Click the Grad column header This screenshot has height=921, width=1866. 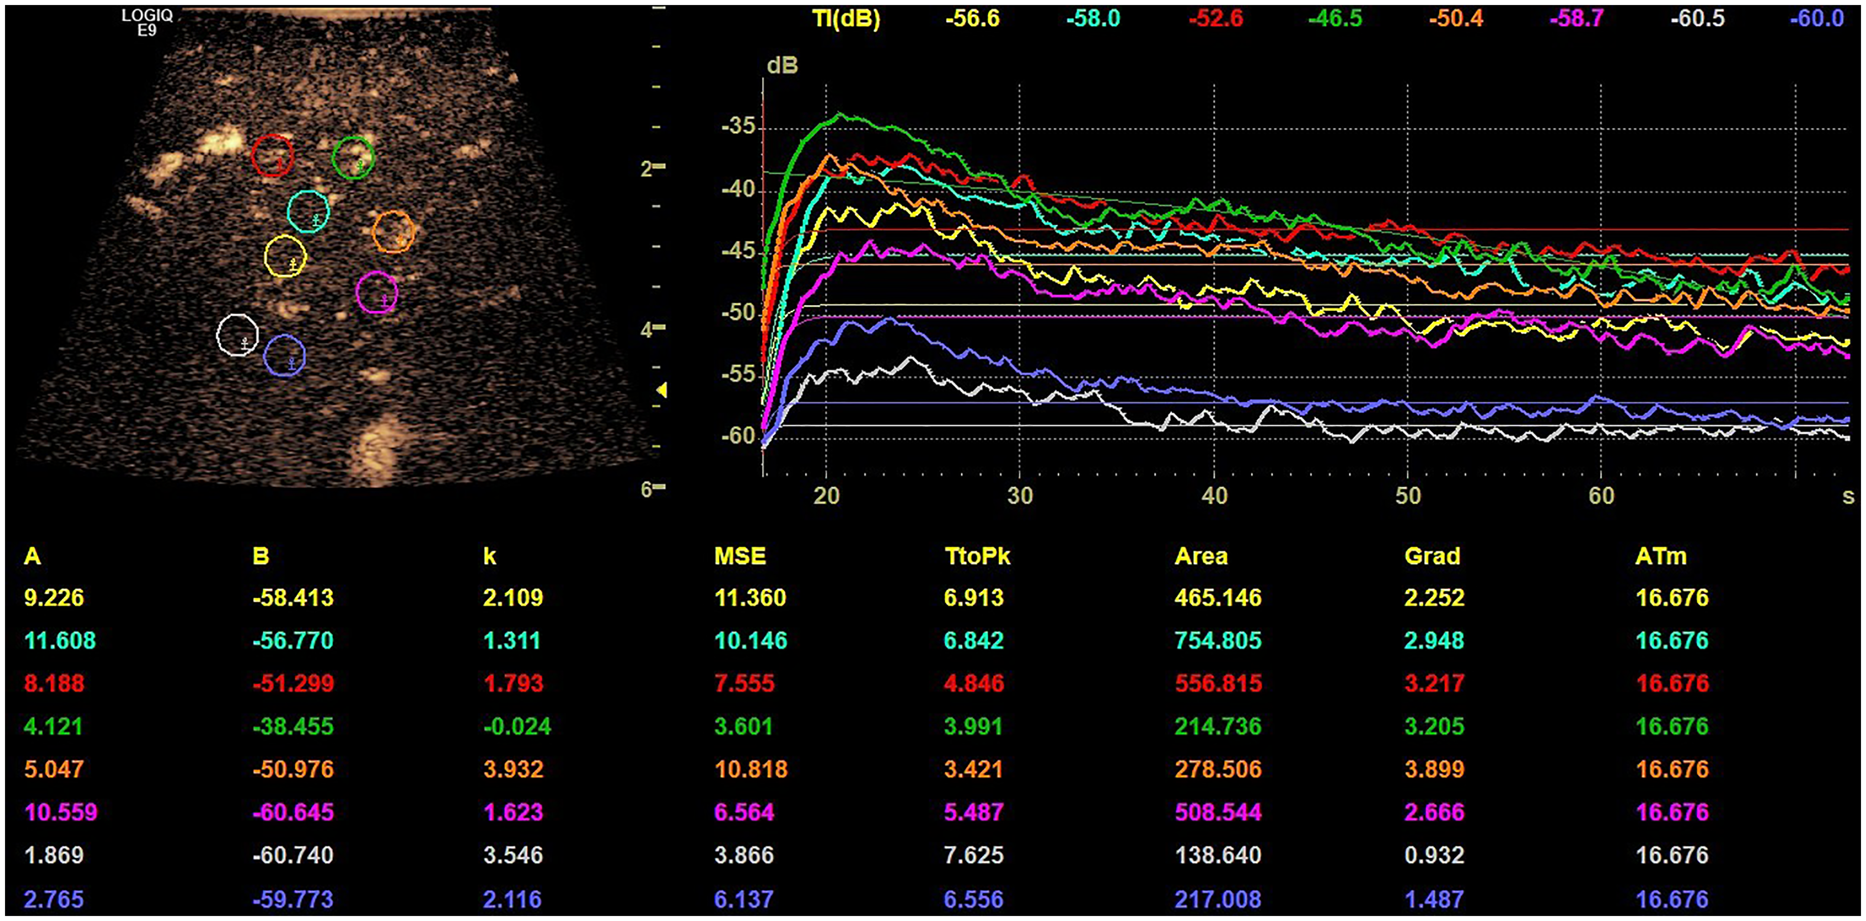[x=1432, y=556]
